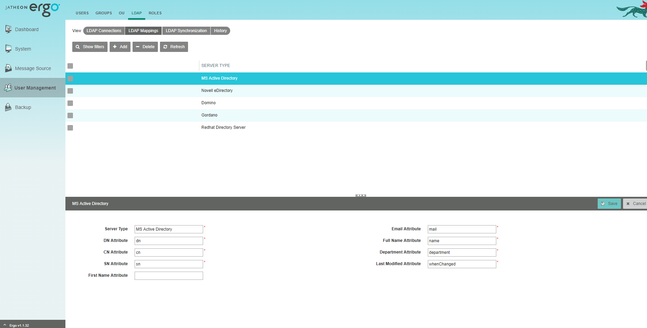Focus the Email Attribute input field
This screenshot has height=328, width=647.
pos(462,229)
